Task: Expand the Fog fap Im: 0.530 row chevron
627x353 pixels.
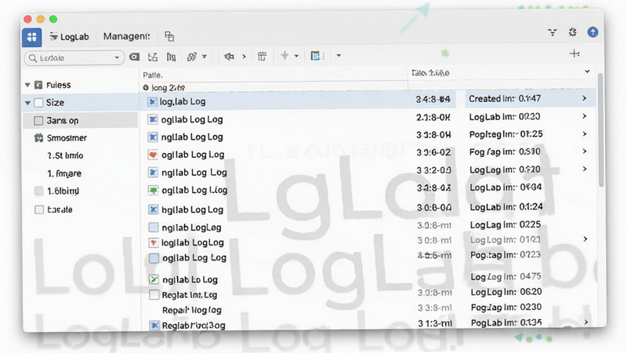Action: click(585, 151)
